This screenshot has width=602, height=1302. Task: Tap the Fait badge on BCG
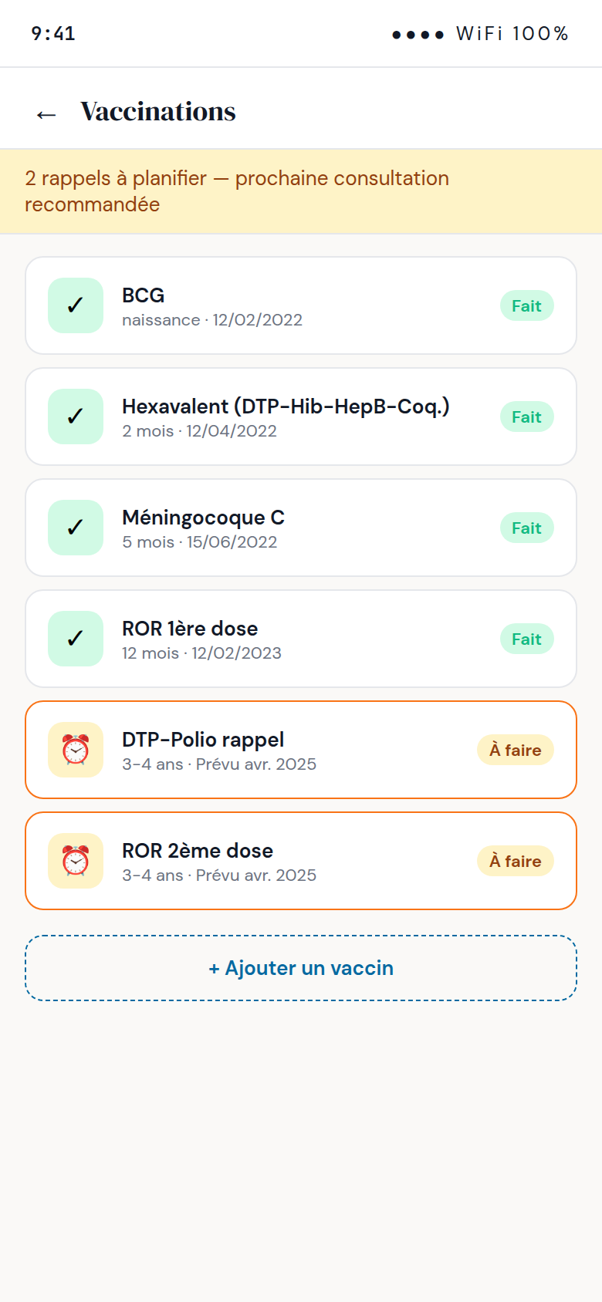pos(526,305)
